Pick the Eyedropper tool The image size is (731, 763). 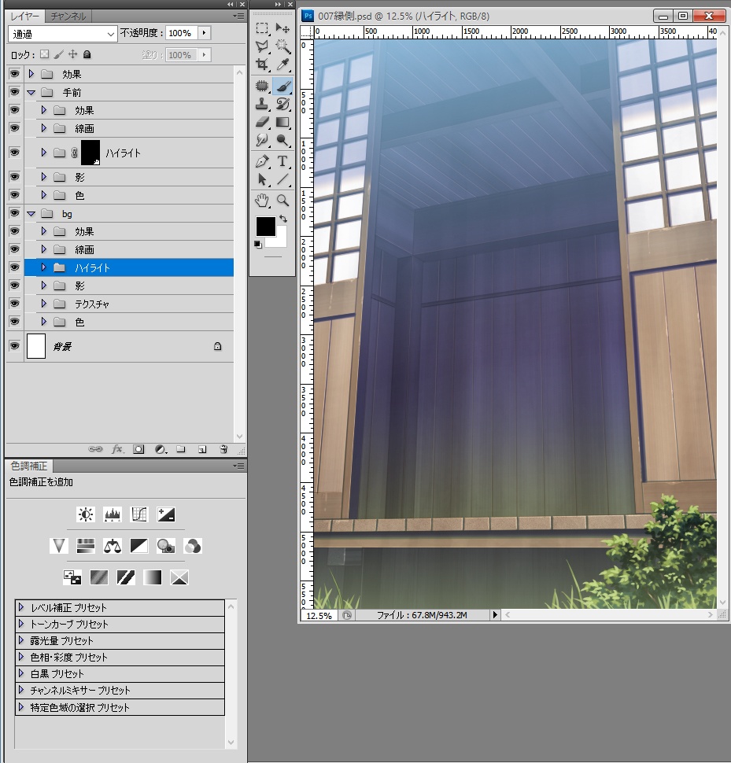[283, 65]
